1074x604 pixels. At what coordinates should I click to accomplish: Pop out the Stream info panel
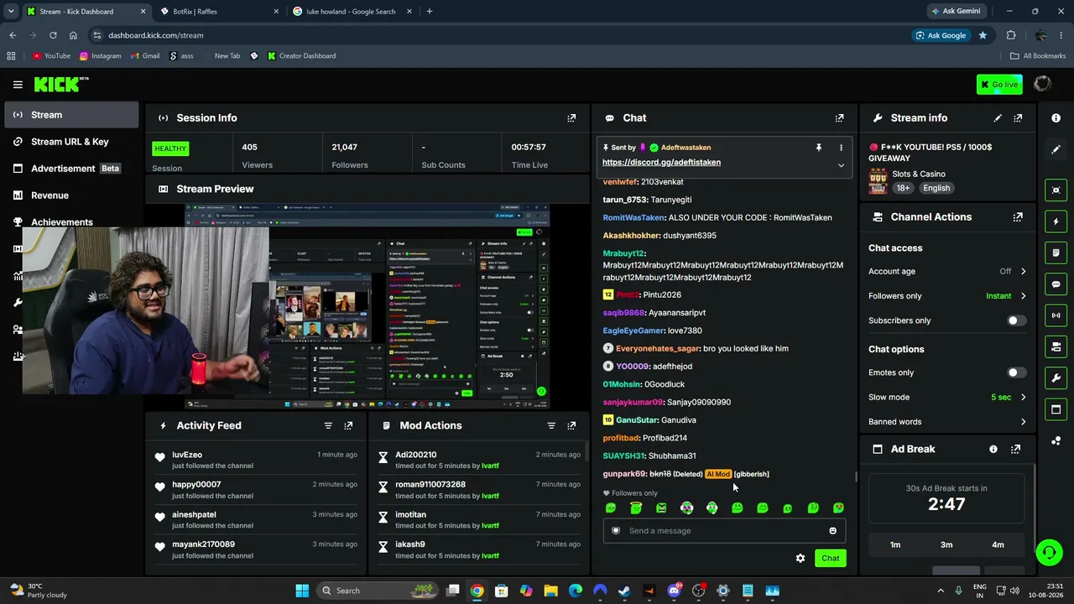coord(1018,118)
